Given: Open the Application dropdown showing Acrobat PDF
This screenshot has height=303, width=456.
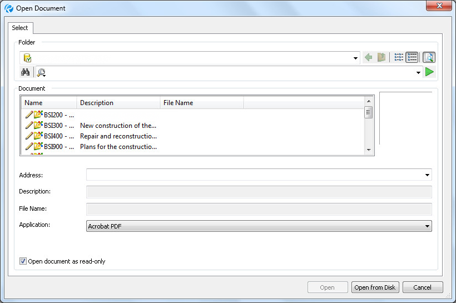Looking at the screenshot, I should [x=427, y=226].
